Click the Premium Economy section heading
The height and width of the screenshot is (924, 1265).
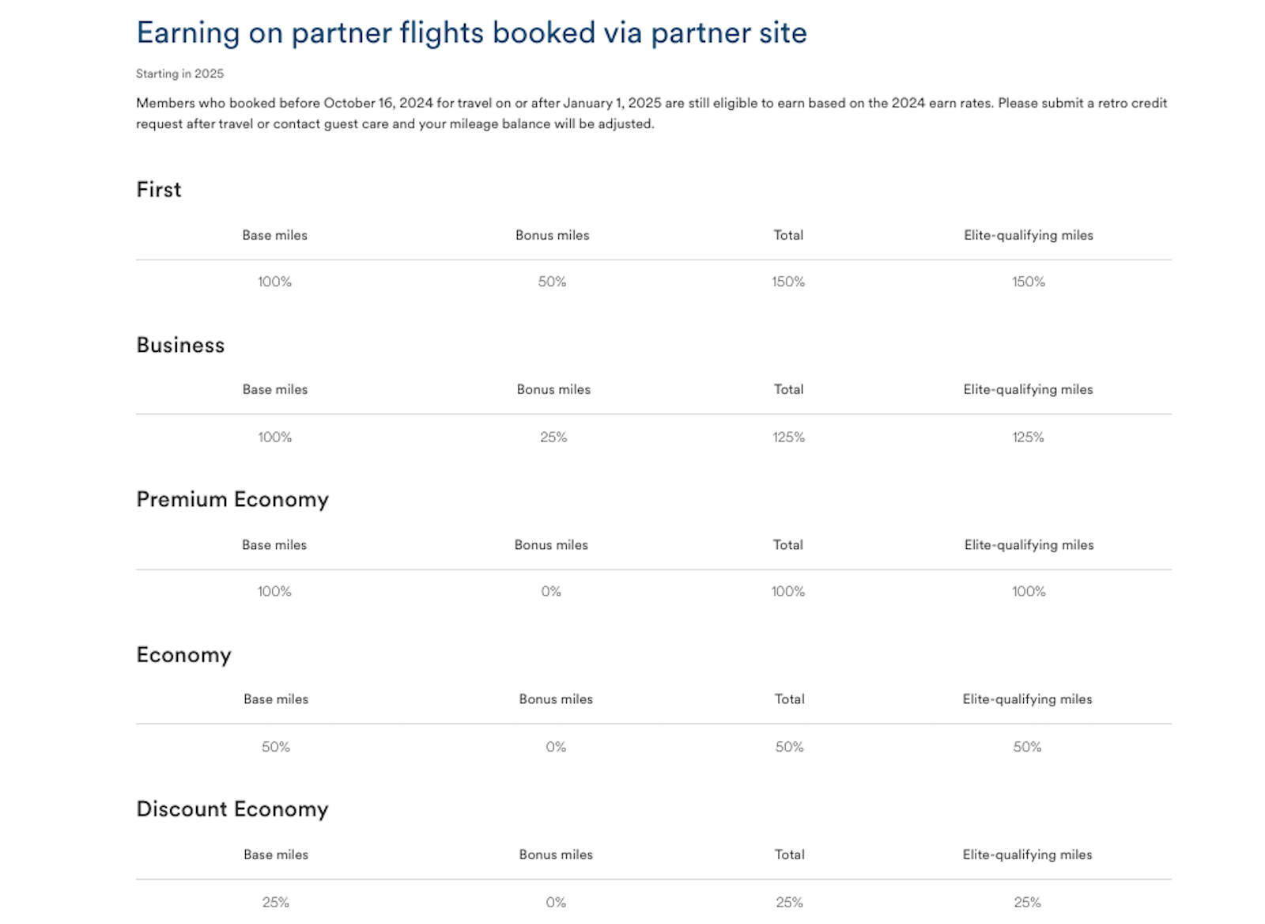click(232, 499)
